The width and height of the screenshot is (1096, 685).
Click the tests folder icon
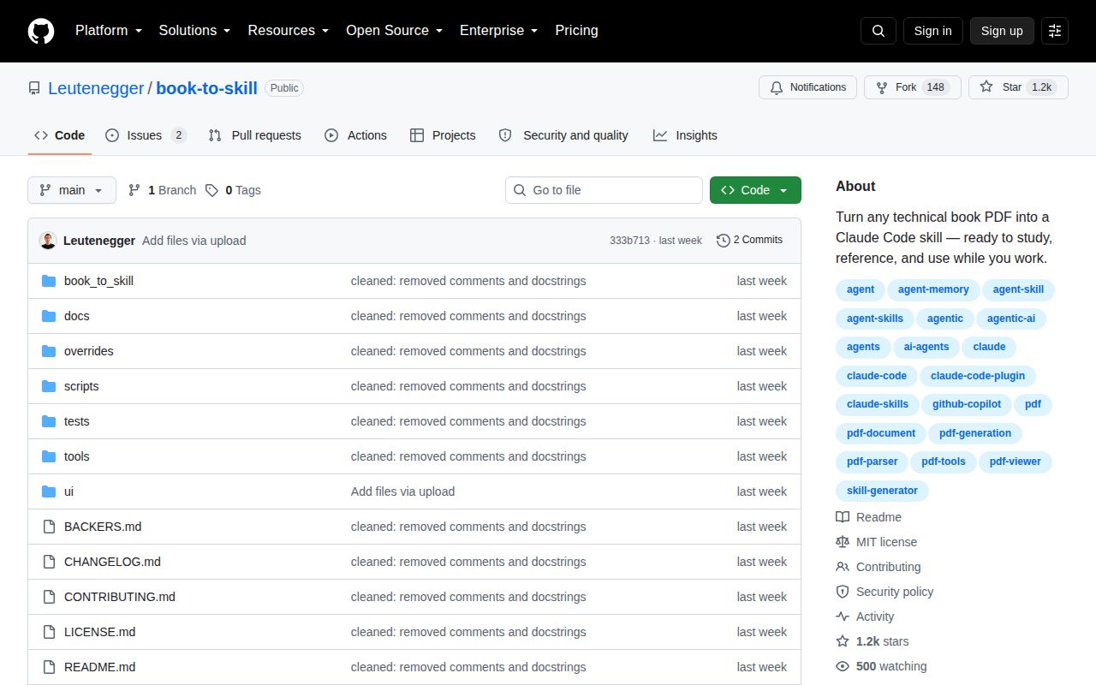coord(49,421)
